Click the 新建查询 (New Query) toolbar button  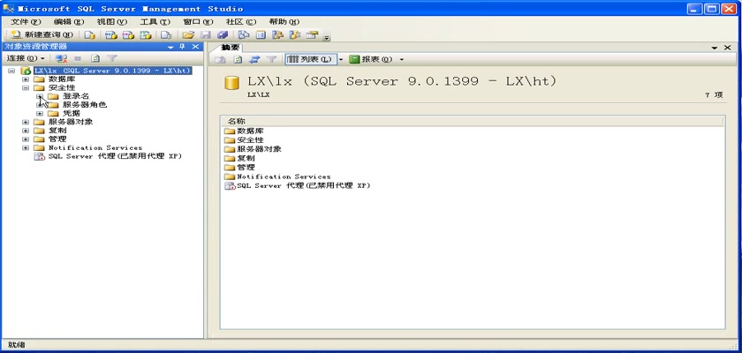pyautogui.click(x=42, y=35)
